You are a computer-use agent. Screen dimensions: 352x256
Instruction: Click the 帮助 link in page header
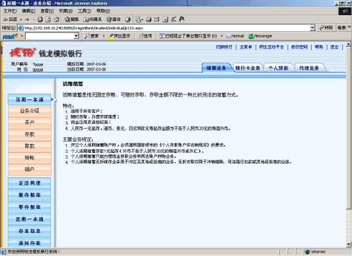click(x=319, y=47)
